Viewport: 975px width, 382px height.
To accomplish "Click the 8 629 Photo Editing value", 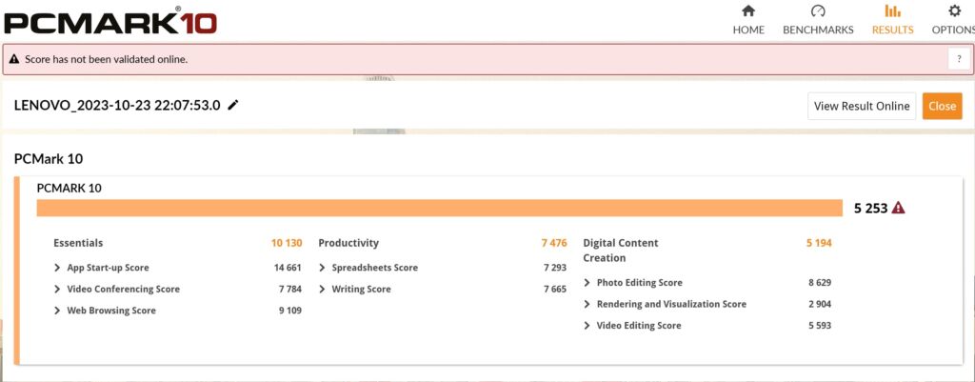I will pos(820,283).
